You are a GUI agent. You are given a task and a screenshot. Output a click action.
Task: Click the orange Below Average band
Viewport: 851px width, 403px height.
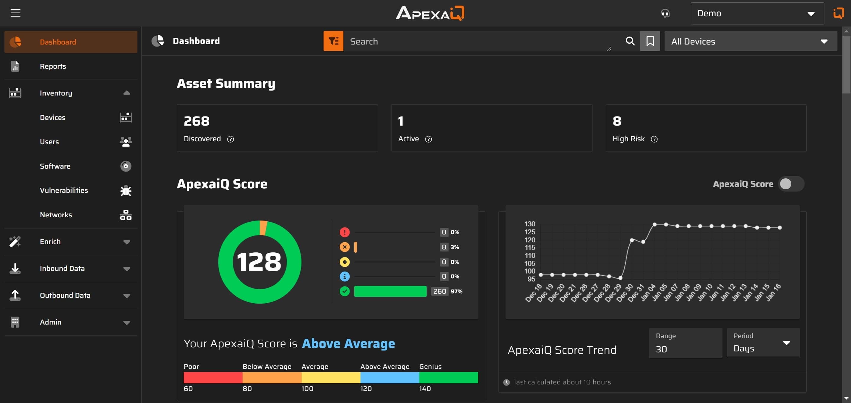pos(272,378)
